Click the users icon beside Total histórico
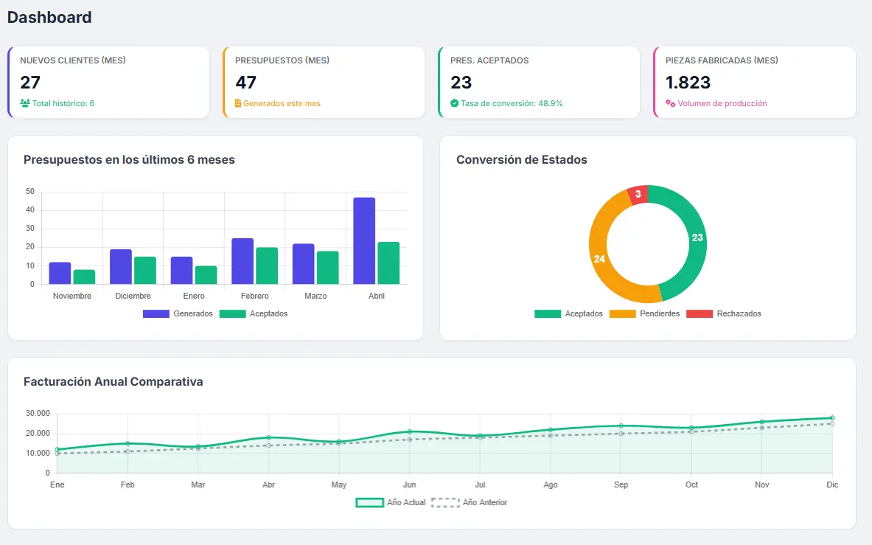Viewport: 872px width, 545px height. (25, 104)
